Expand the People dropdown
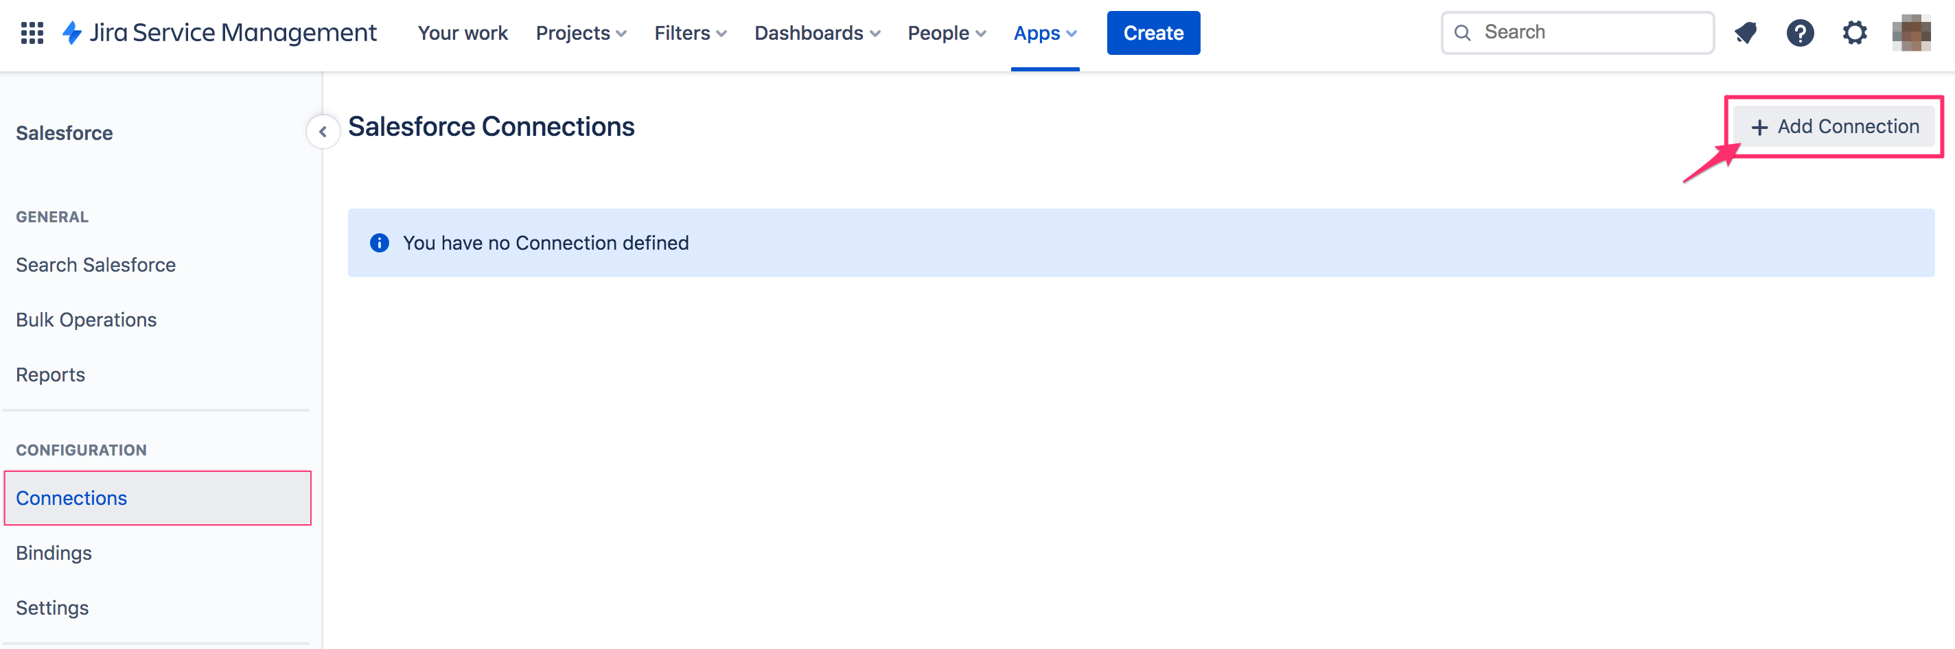 tap(947, 33)
